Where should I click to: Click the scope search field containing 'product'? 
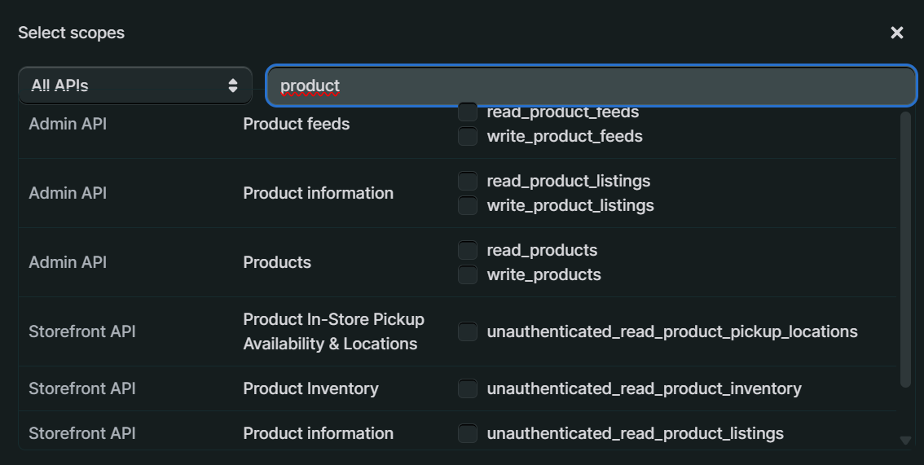(591, 86)
